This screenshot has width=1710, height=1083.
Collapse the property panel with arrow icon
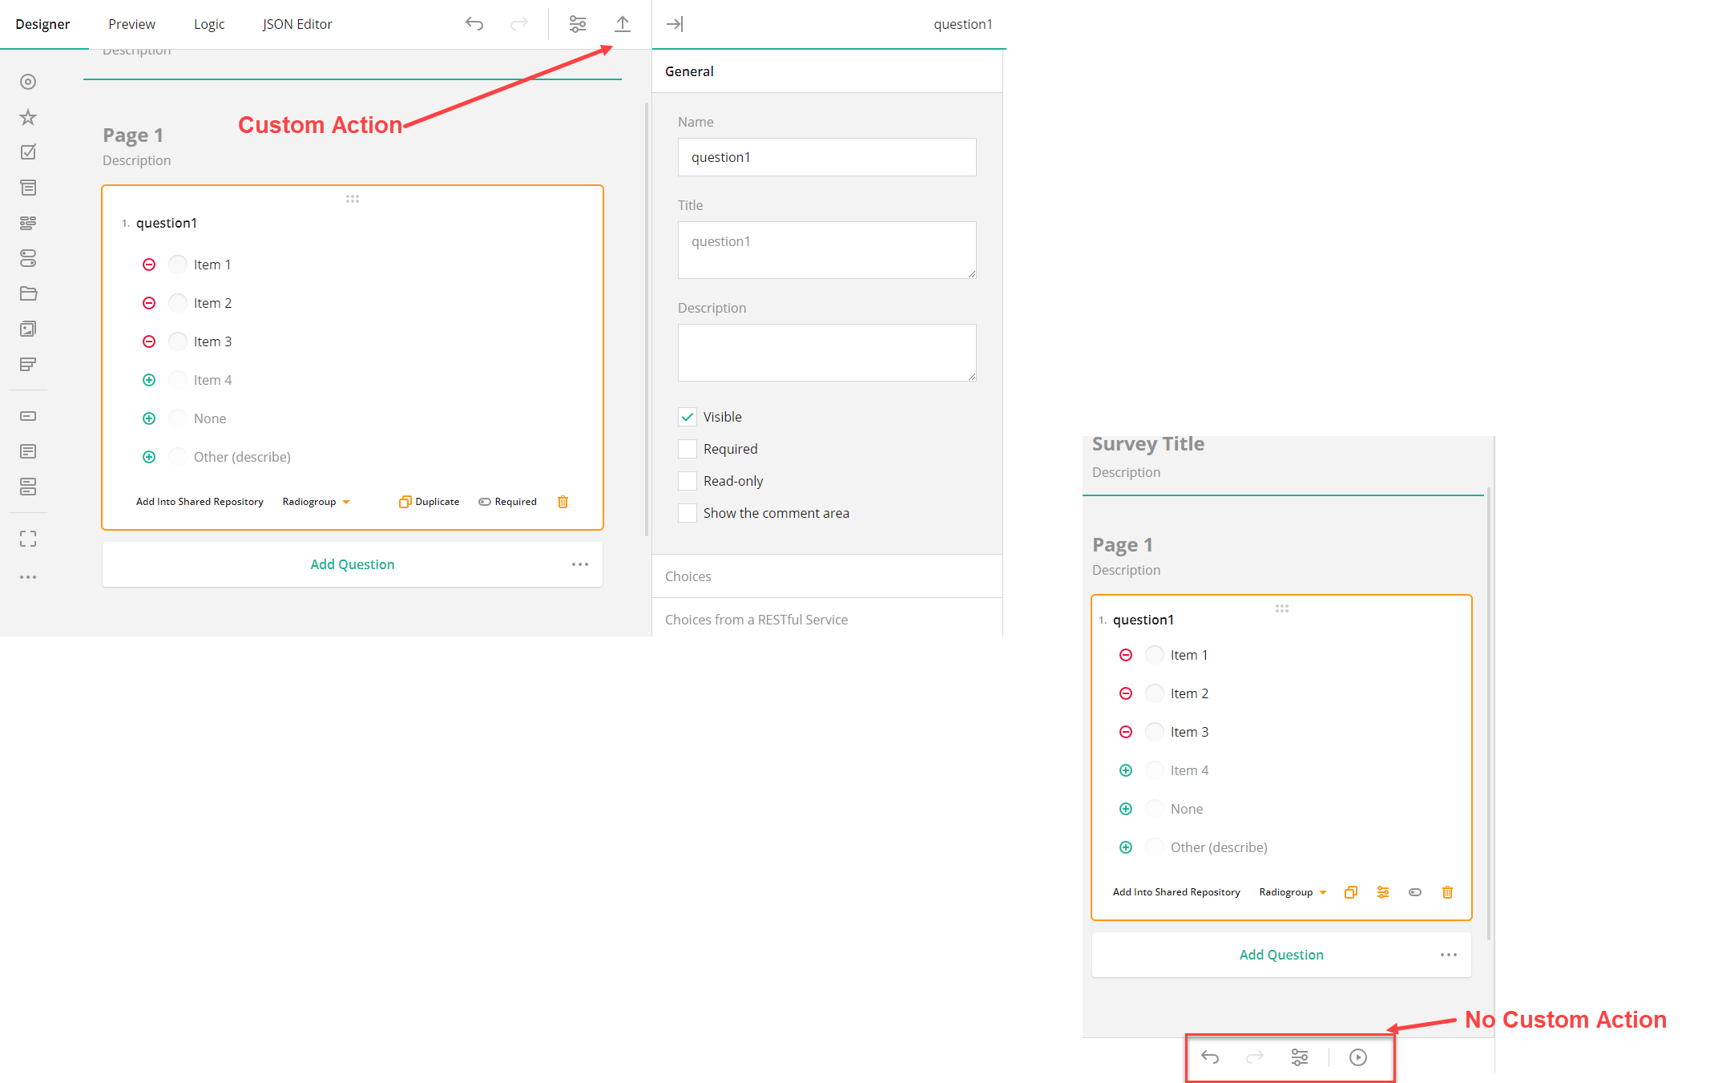[675, 24]
